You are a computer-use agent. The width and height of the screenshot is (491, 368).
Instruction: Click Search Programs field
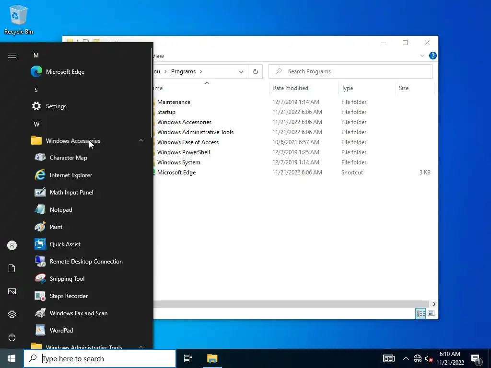point(351,71)
